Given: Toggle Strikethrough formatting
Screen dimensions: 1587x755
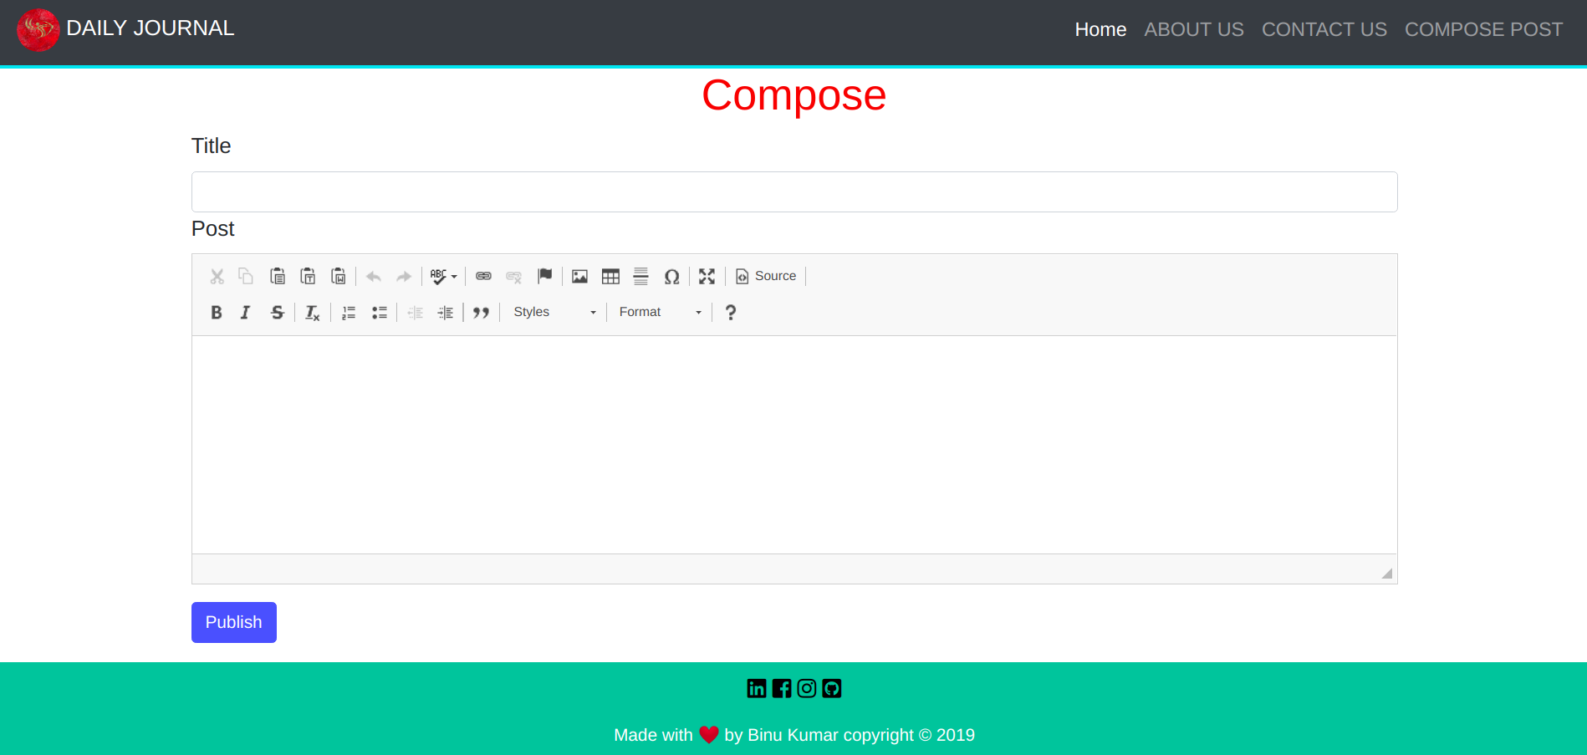Looking at the screenshot, I should tap(277, 313).
